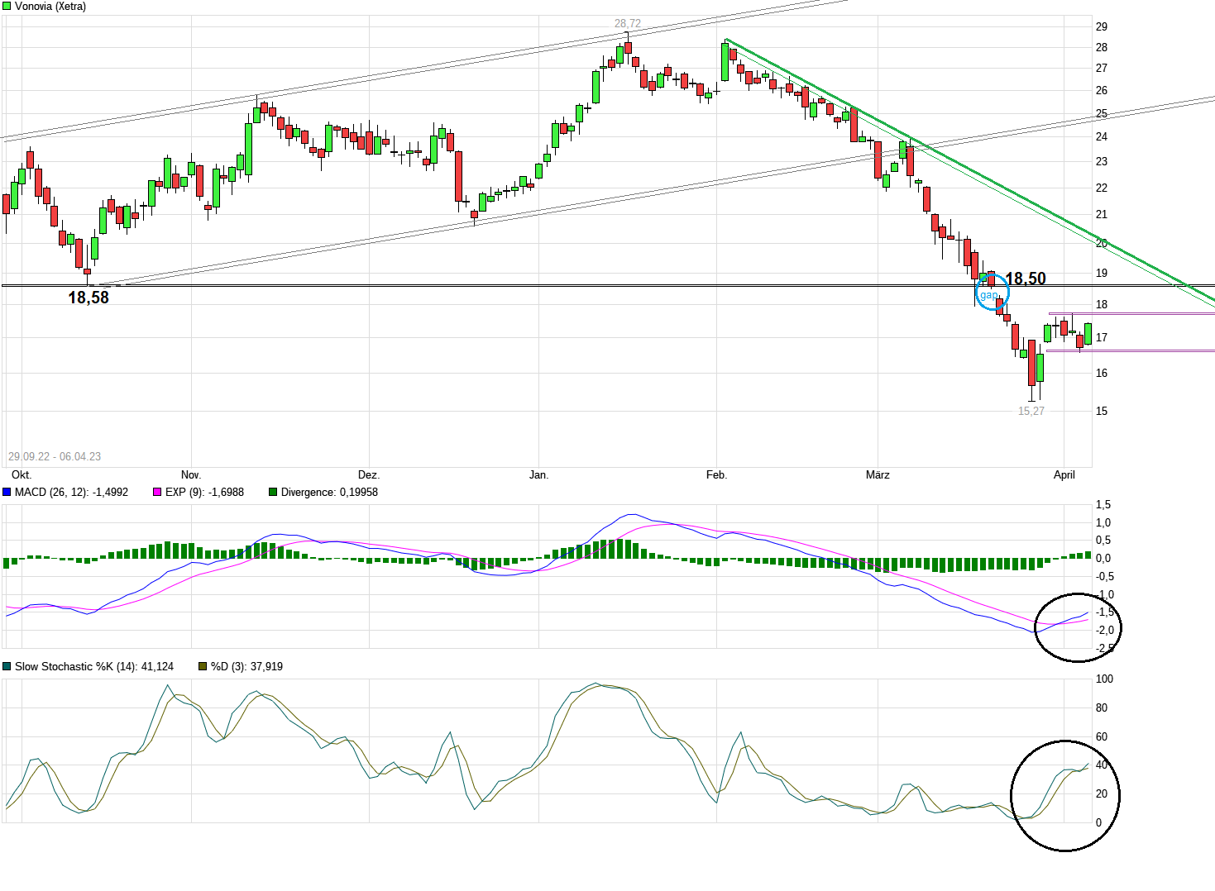Click the '-2,0' MACD axis value
1215x891 pixels.
click(x=1105, y=631)
